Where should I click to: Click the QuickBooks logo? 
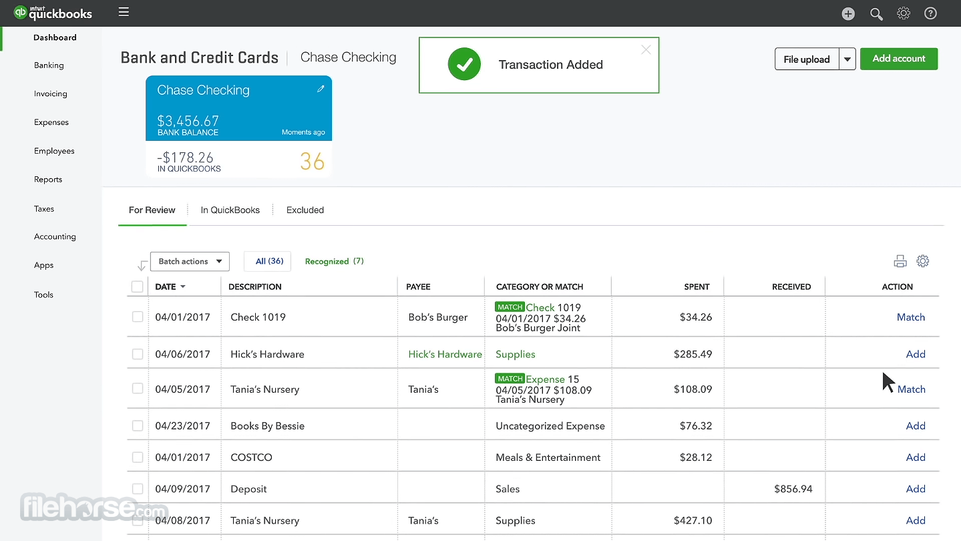pyautogui.click(x=53, y=13)
